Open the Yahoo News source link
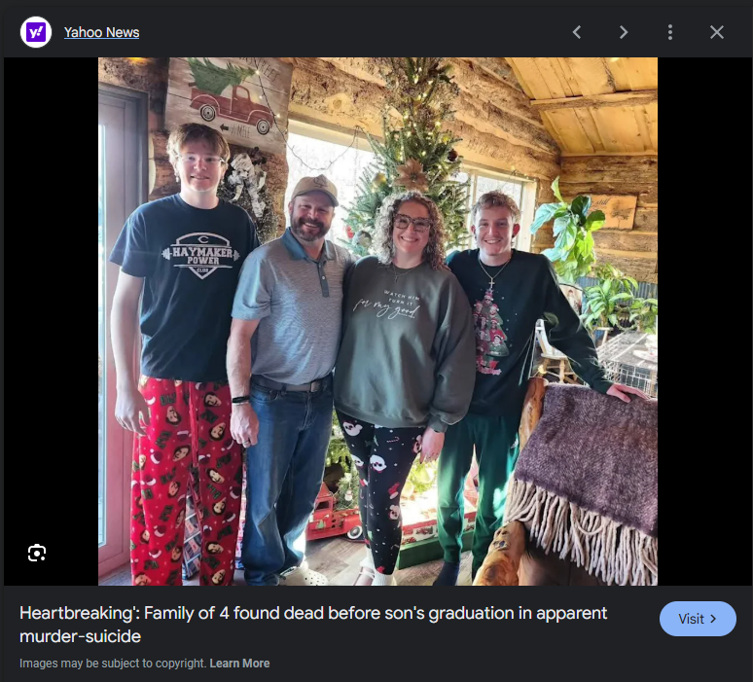Screen dimensions: 753x682 coord(102,32)
